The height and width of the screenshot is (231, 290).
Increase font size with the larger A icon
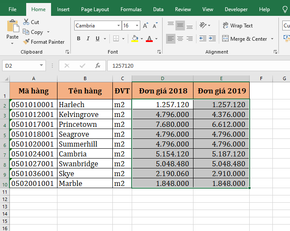[146, 26]
